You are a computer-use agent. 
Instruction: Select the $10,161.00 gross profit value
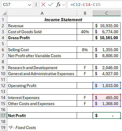coord(106,38)
